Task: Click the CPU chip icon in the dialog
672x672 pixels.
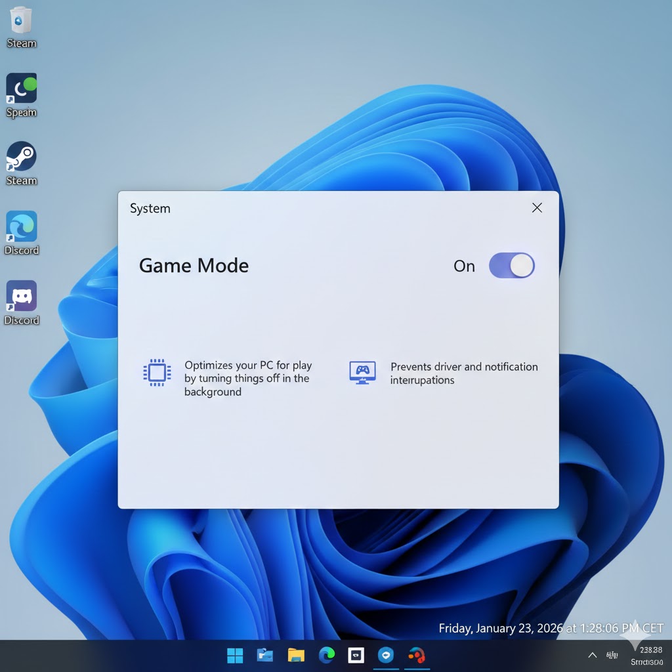Action: pyautogui.click(x=157, y=372)
